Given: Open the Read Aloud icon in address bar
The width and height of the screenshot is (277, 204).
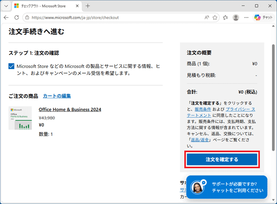Looking at the screenshot, I should tap(206, 18).
